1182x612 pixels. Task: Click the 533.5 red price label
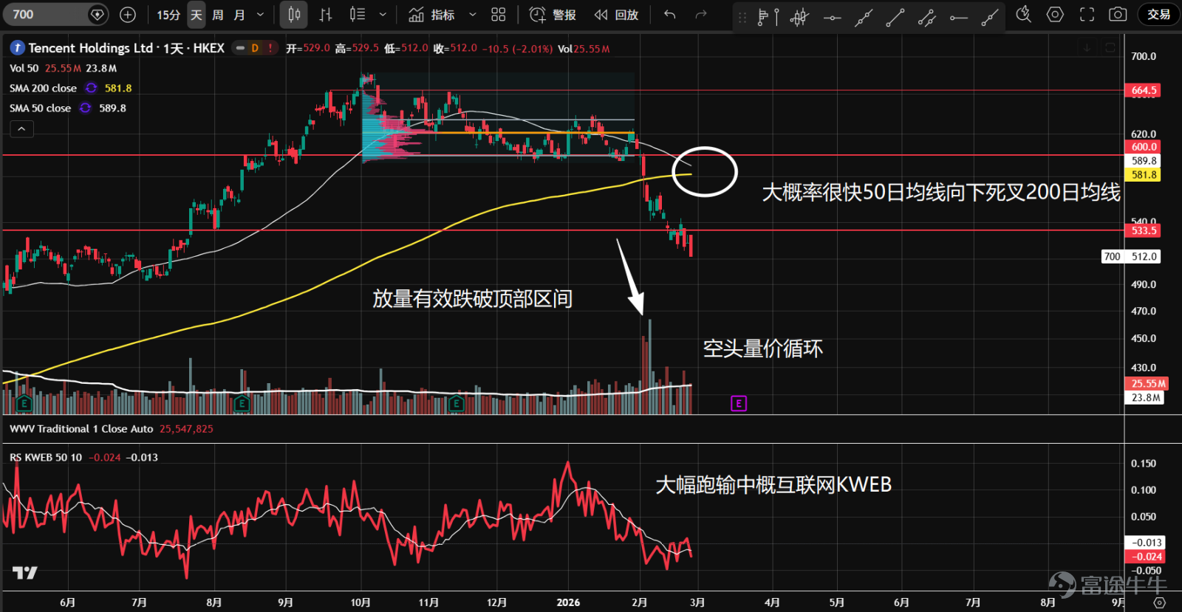coord(1143,230)
